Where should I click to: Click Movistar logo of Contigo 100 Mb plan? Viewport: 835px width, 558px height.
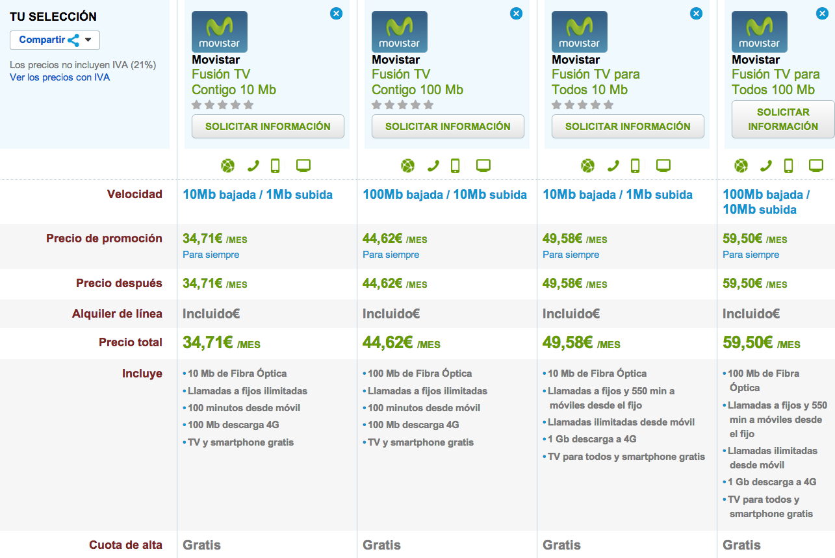click(x=400, y=32)
